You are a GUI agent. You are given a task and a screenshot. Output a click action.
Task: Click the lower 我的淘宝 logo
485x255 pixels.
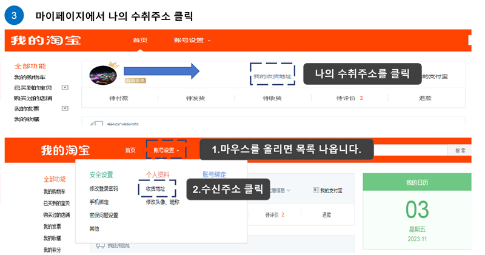point(65,150)
